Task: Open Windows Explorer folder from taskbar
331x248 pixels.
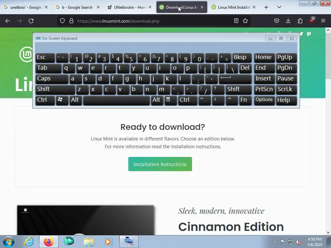Action: [89, 242]
